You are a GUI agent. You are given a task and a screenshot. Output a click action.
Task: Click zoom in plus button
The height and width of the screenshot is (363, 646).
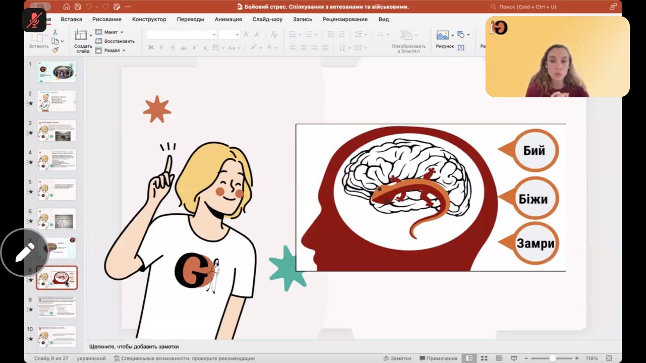click(x=577, y=358)
